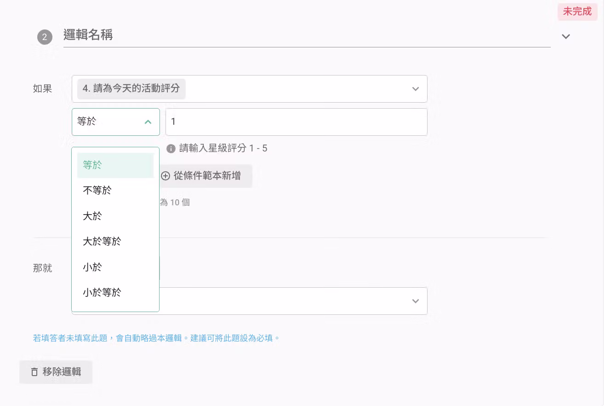
Task: Click the 如果 label
Action: pos(43,89)
